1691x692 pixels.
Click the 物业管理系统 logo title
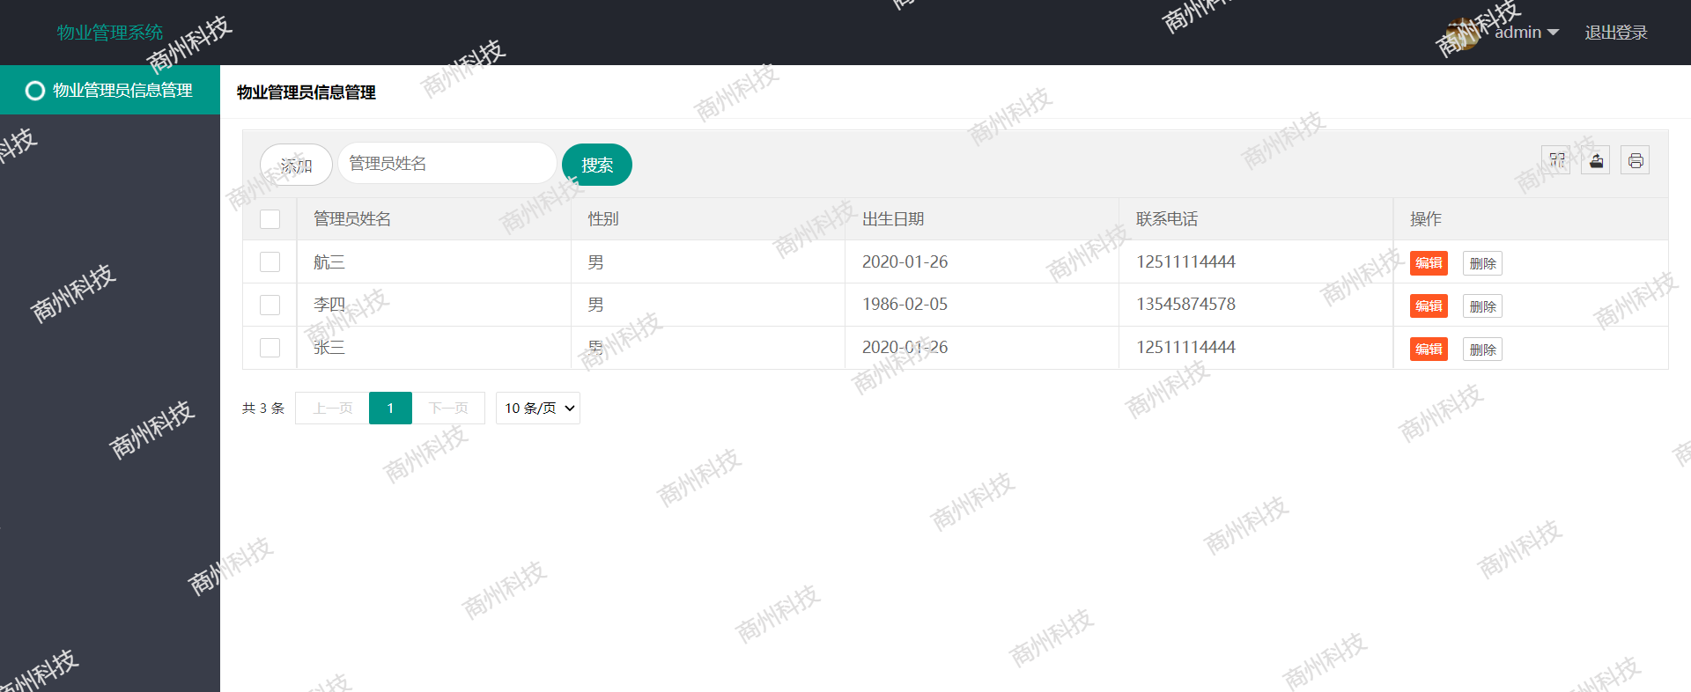pos(110,33)
